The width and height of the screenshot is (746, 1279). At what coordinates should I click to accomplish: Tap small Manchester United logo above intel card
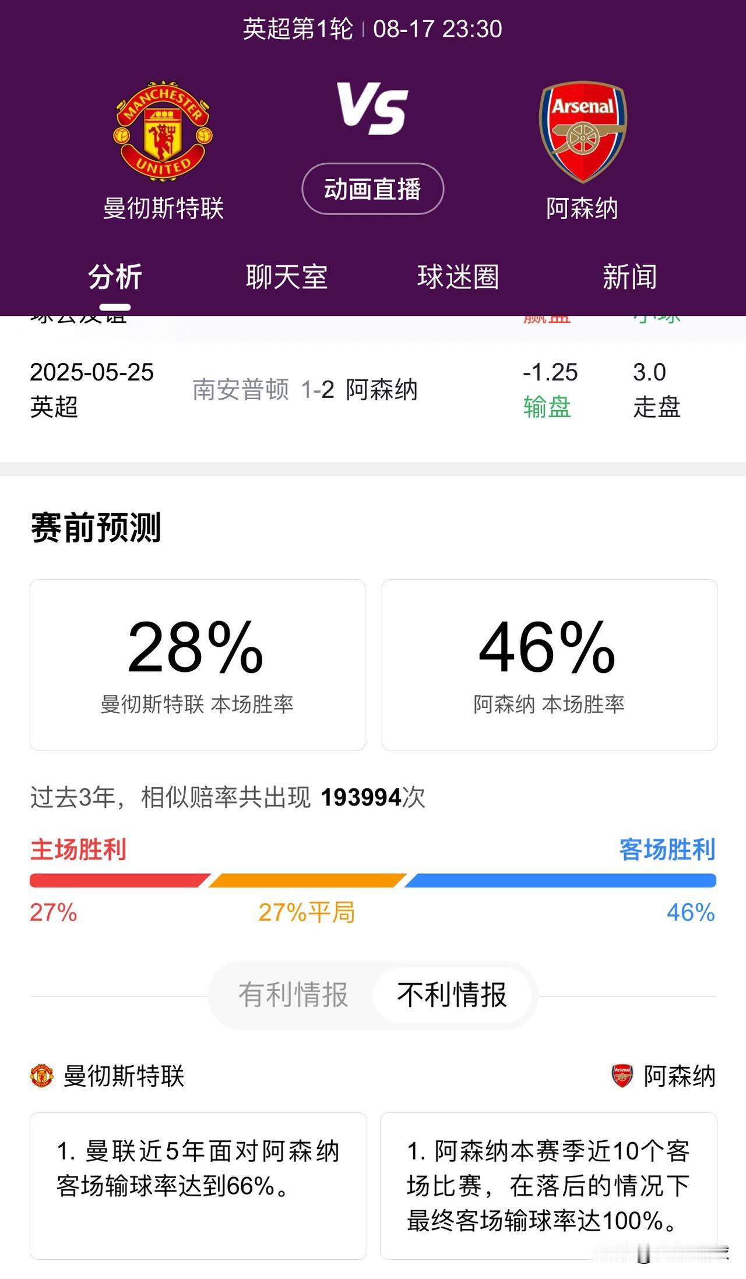(x=41, y=1076)
